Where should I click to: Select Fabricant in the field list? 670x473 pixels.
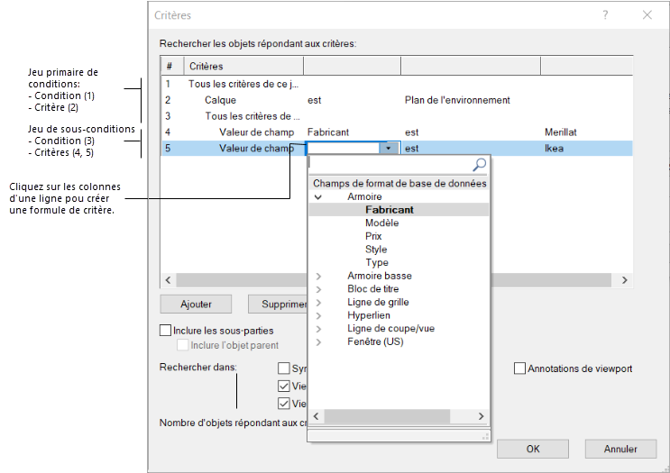390,210
